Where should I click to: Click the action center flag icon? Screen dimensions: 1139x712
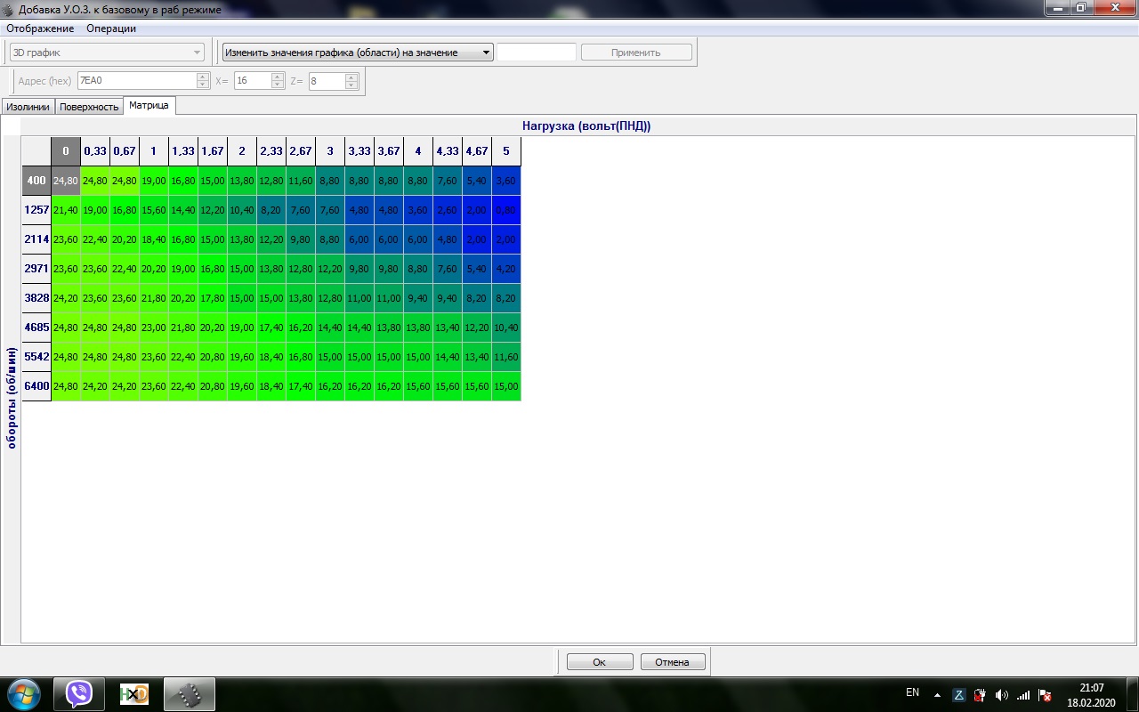1045,695
